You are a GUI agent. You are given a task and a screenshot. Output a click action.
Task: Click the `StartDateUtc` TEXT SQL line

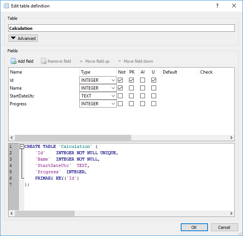tap(62, 165)
